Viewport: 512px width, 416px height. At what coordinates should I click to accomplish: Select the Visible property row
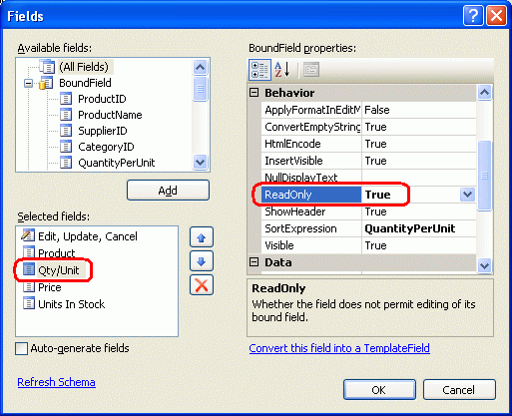pos(368,245)
